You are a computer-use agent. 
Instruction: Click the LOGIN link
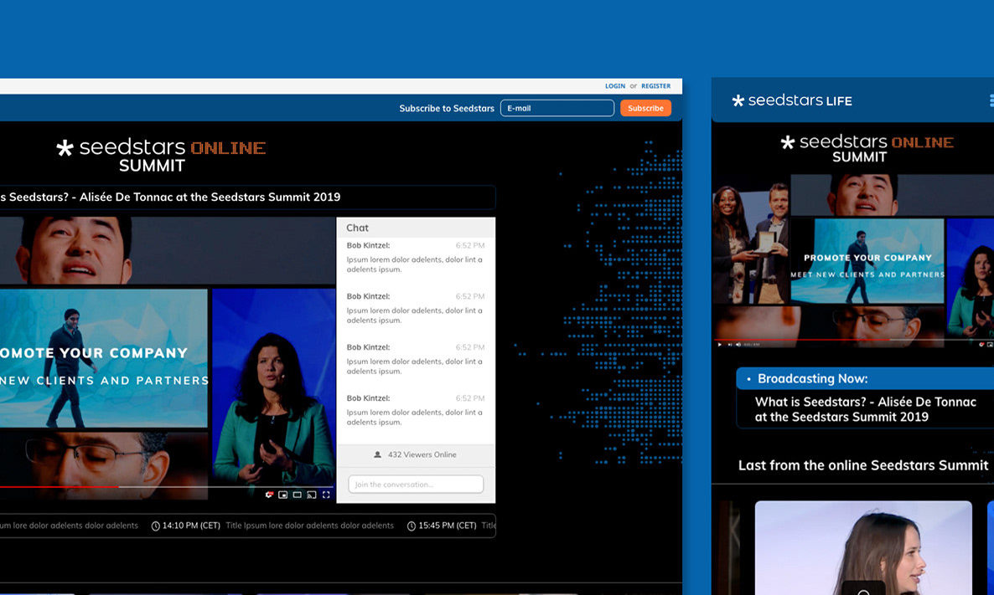tap(615, 86)
